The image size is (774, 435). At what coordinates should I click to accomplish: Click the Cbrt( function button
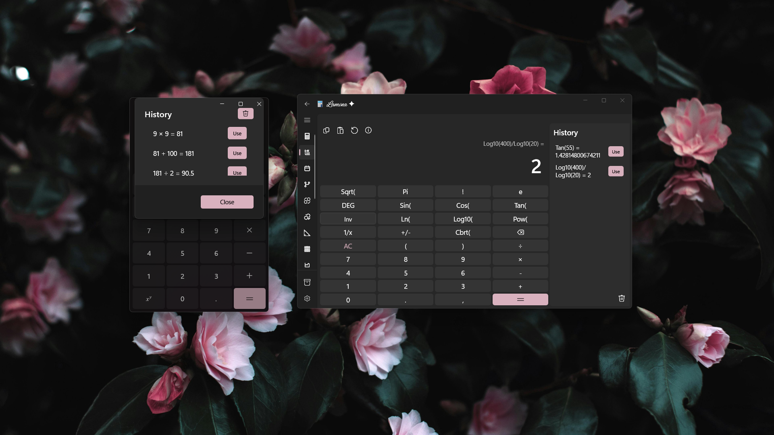pos(463,232)
